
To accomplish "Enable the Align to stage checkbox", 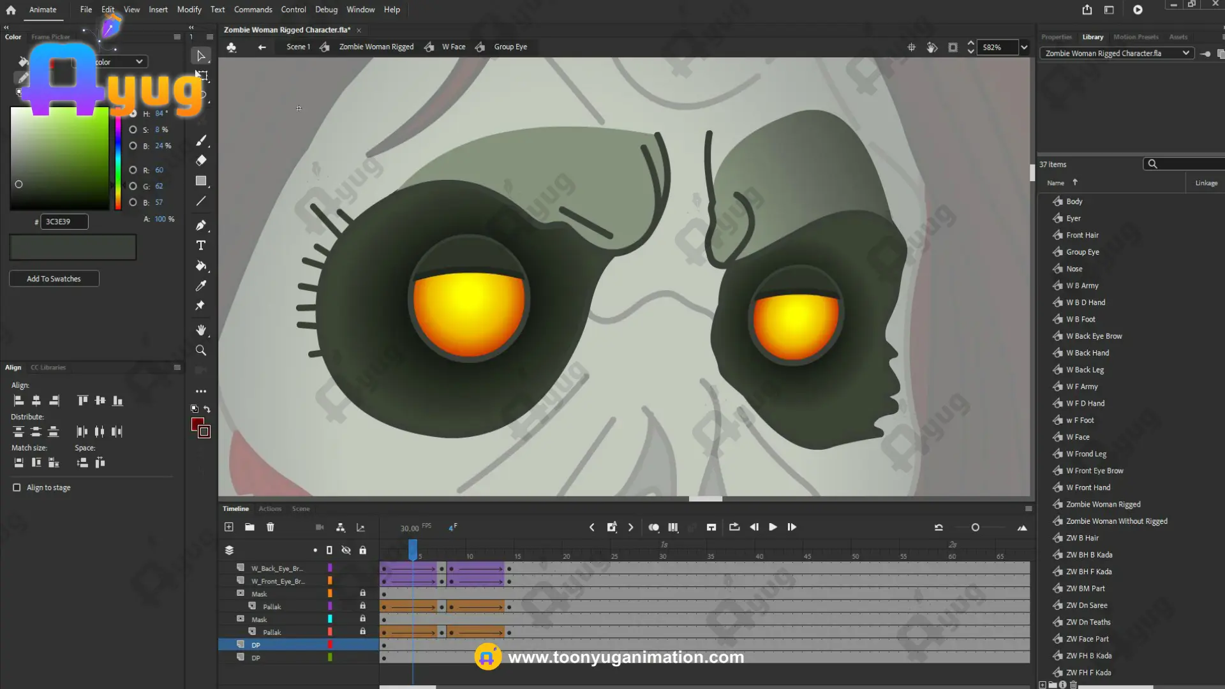I will pyautogui.click(x=17, y=487).
